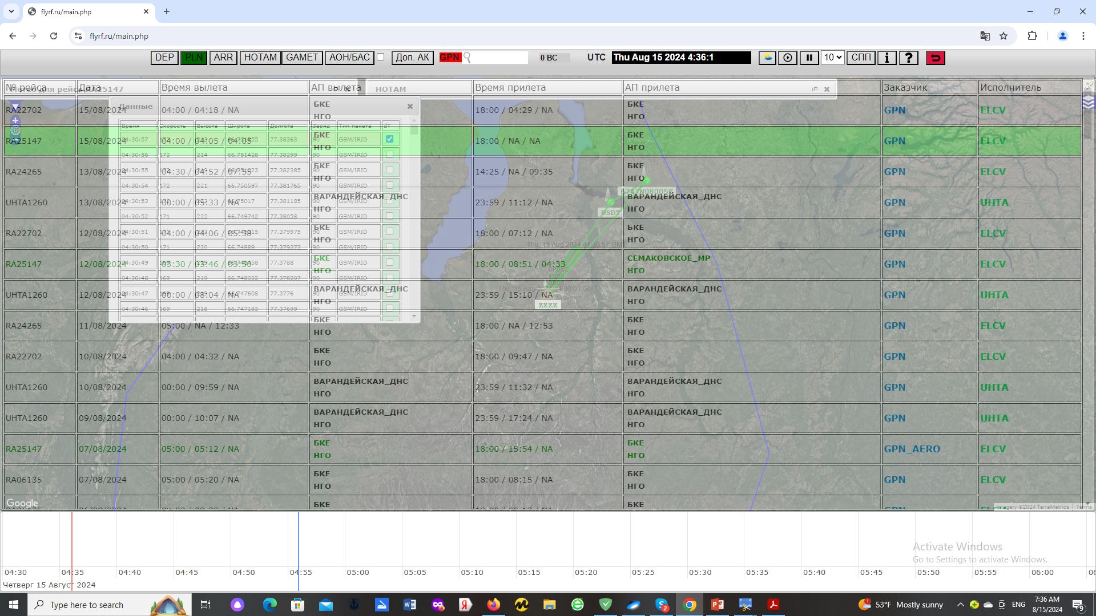Image resolution: width=1096 pixels, height=616 pixels.
Task: Open a new browser tab
Action: 167,11
